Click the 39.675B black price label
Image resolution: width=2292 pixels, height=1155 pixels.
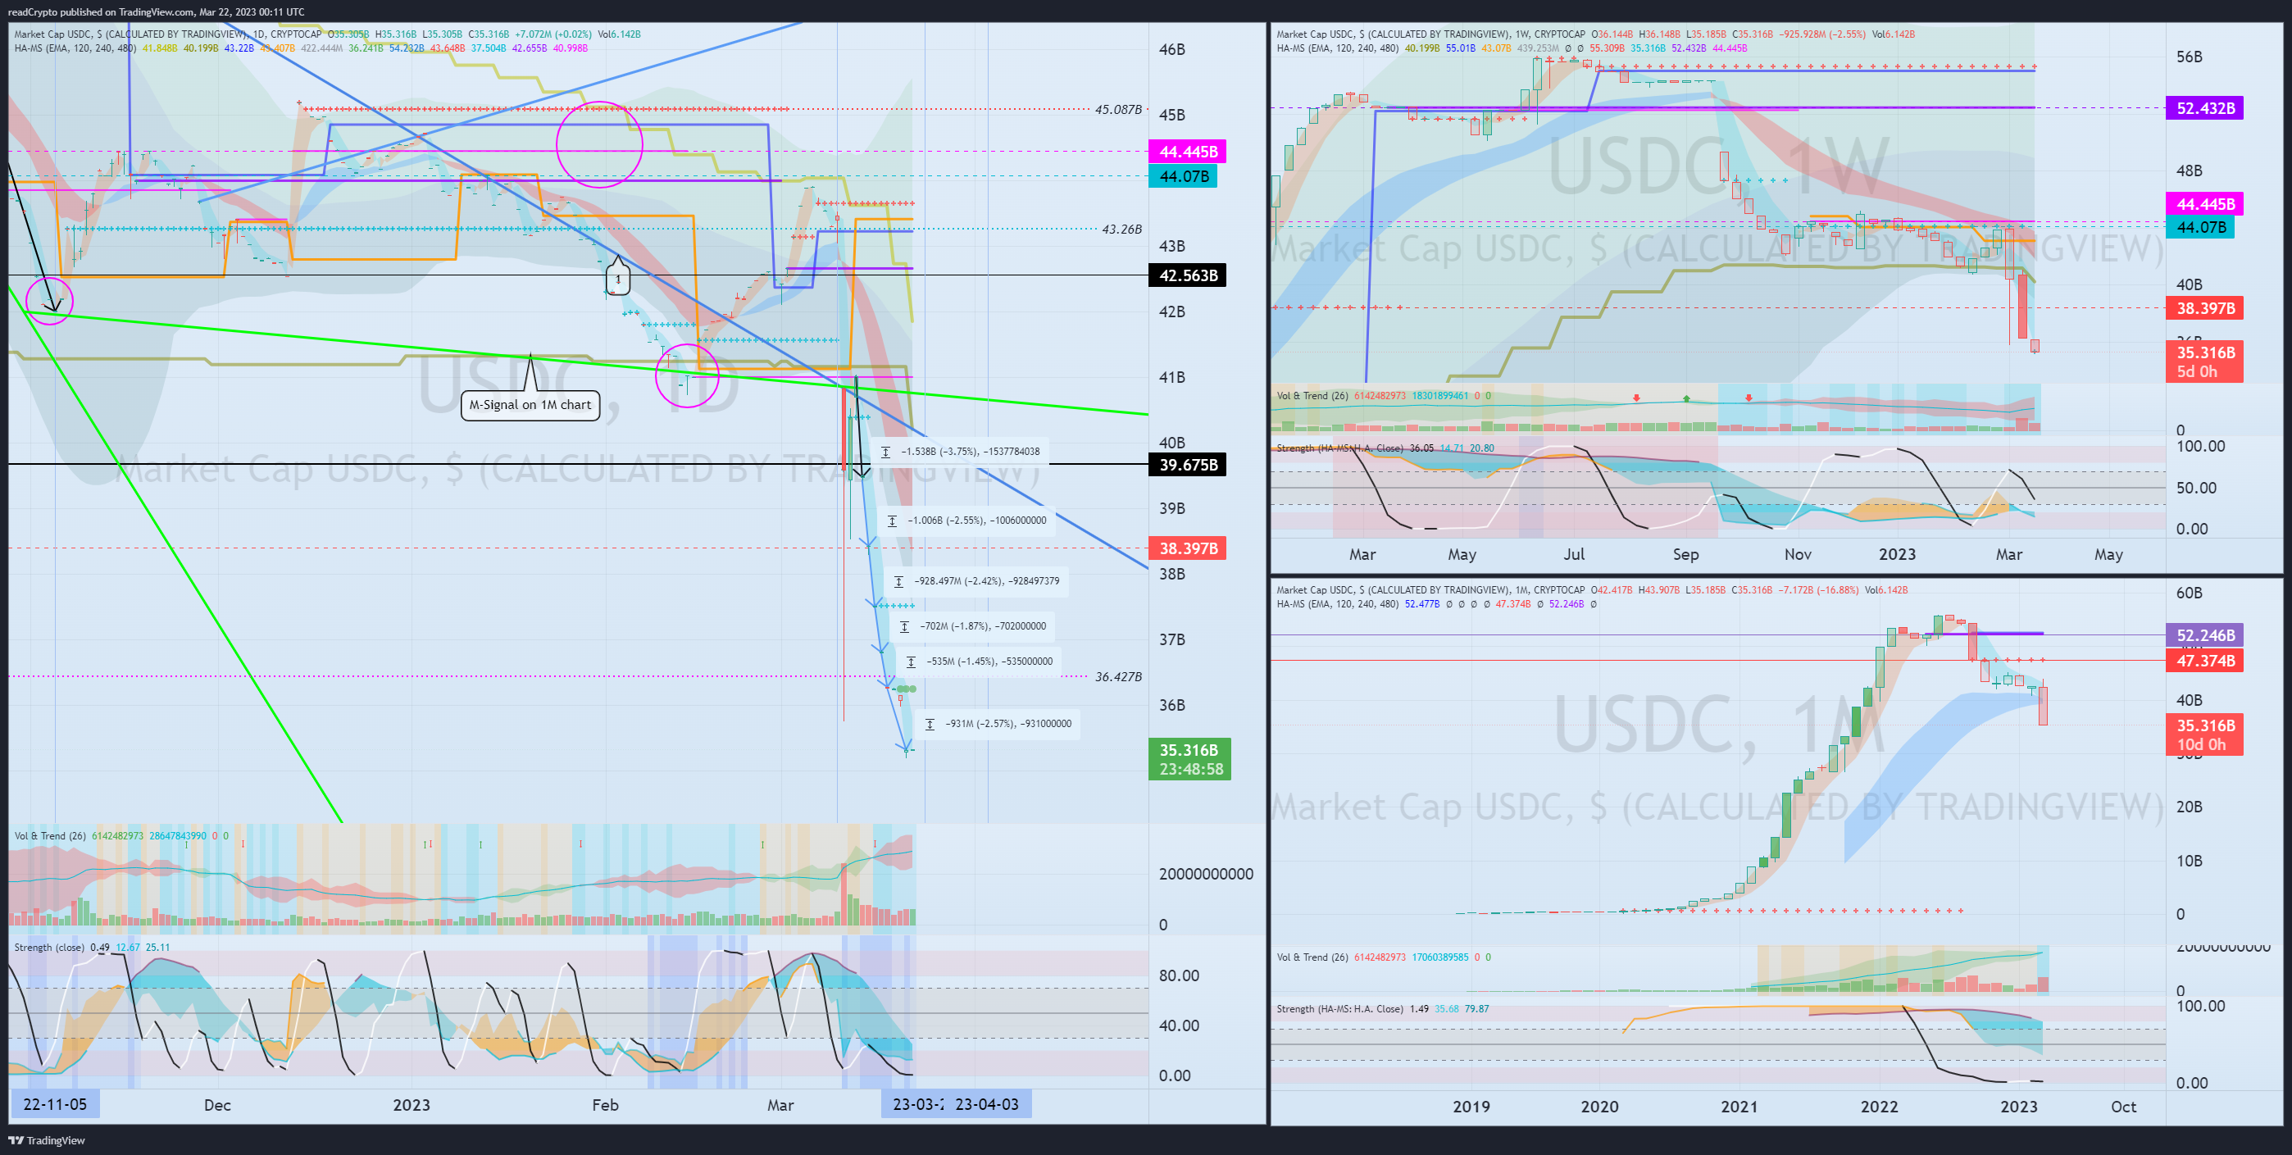coord(1188,465)
